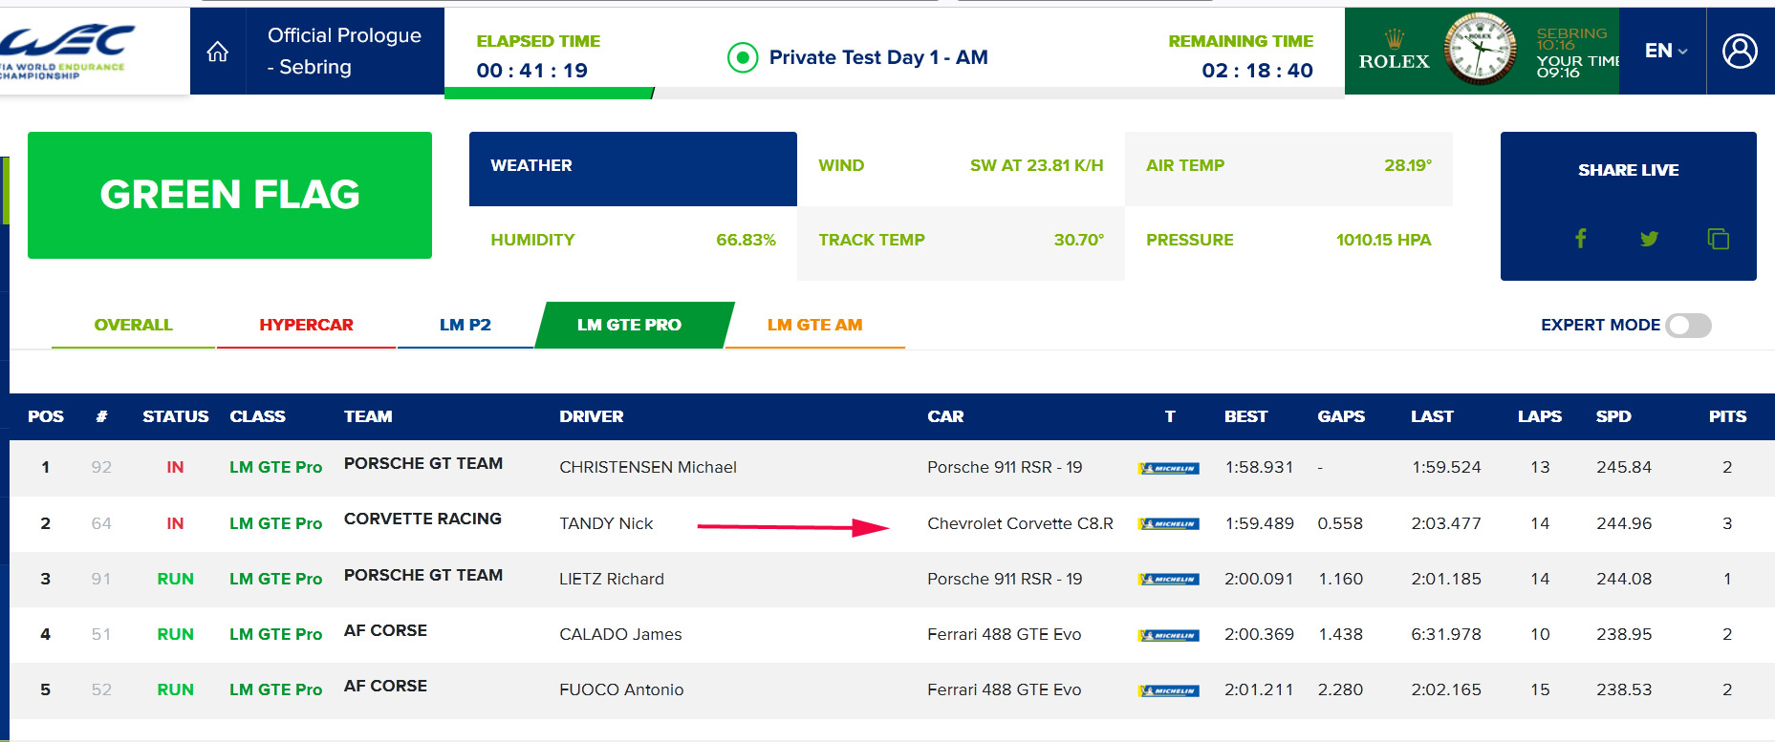Click the copy link icon

[x=1718, y=239]
